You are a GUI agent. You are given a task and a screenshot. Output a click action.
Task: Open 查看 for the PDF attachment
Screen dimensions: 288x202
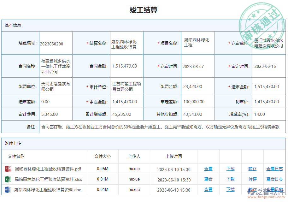[208, 169]
